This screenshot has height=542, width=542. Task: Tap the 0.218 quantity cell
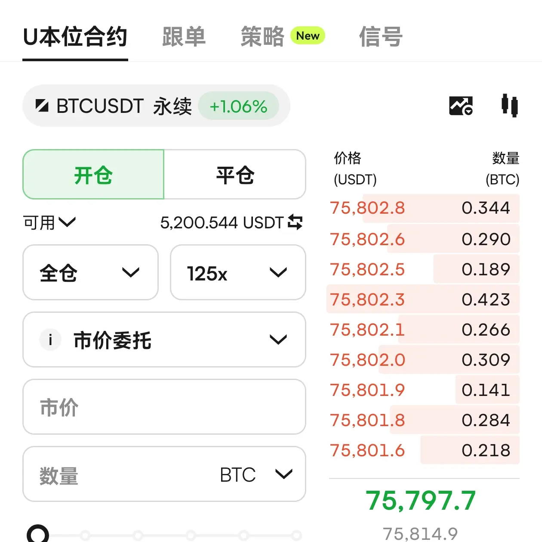[486, 450]
